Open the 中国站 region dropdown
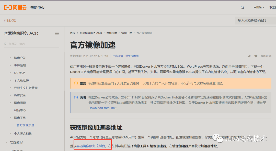The width and height of the screenshot is (276, 151). pos(259,7)
